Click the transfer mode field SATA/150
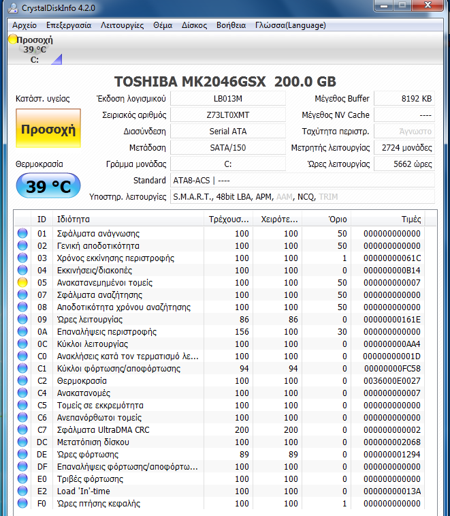The height and width of the screenshot is (516, 450). click(x=228, y=147)
